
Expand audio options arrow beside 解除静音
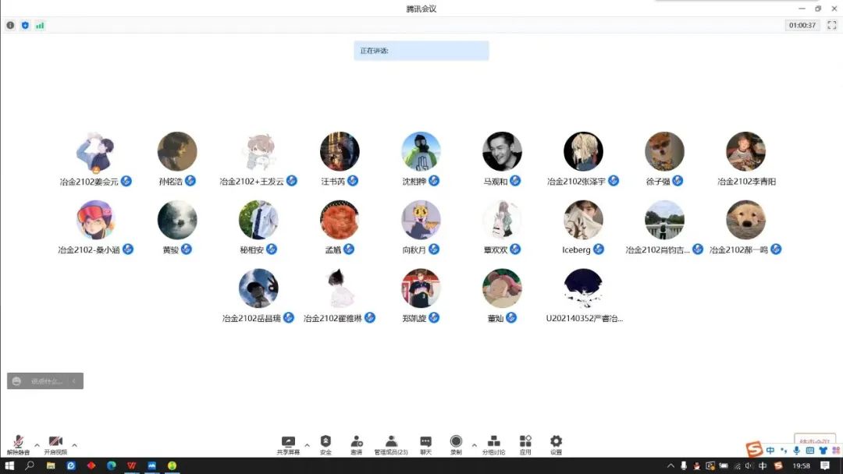[x=37, y=445]
